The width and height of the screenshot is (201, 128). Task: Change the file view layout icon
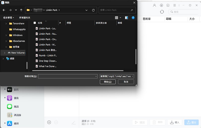pyautogui.click(x=117, y=18)
